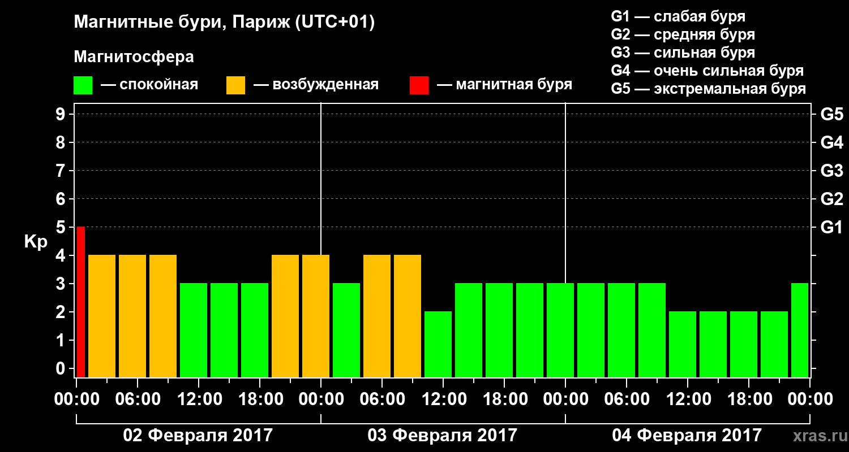Click the 'G4' right-axis label

(832, 143)
